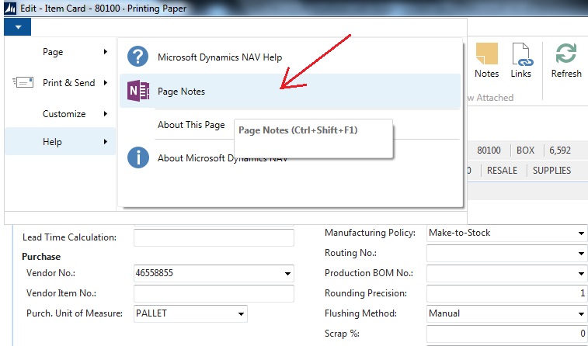Click the Print & Send envelope icon

click(23, 82)
